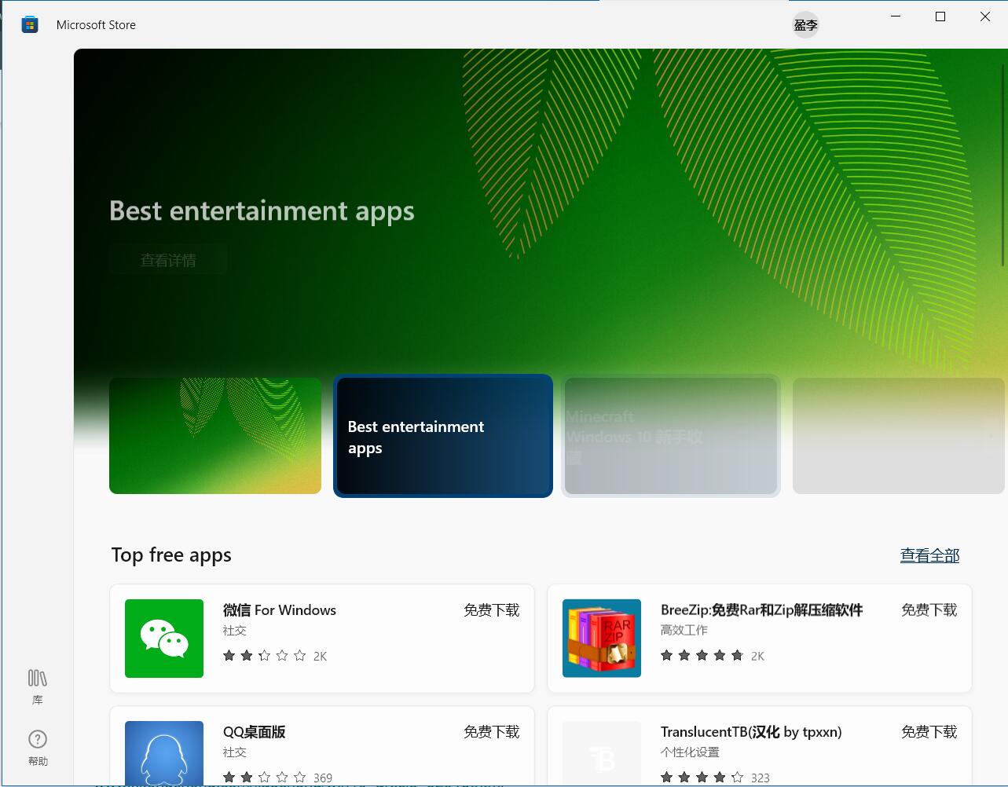Click the Best entertainment apps banner heading
The width and height of the screenshot is (1008, 787).
point(262,211)
